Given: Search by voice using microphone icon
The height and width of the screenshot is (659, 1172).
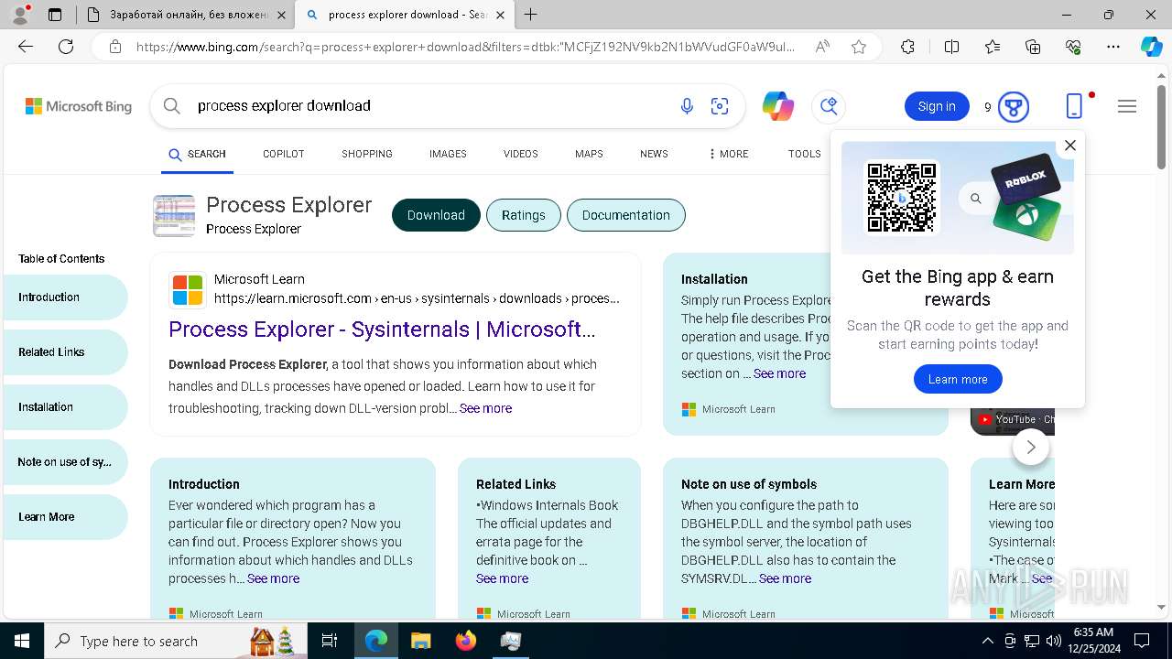Looking at the screenshot, I should [687, 106].
